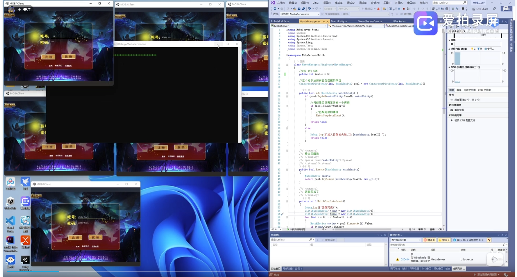This screenshot has width=517, height=277.
Task: Open the Git(G) menu
Action: pos(316,3)
